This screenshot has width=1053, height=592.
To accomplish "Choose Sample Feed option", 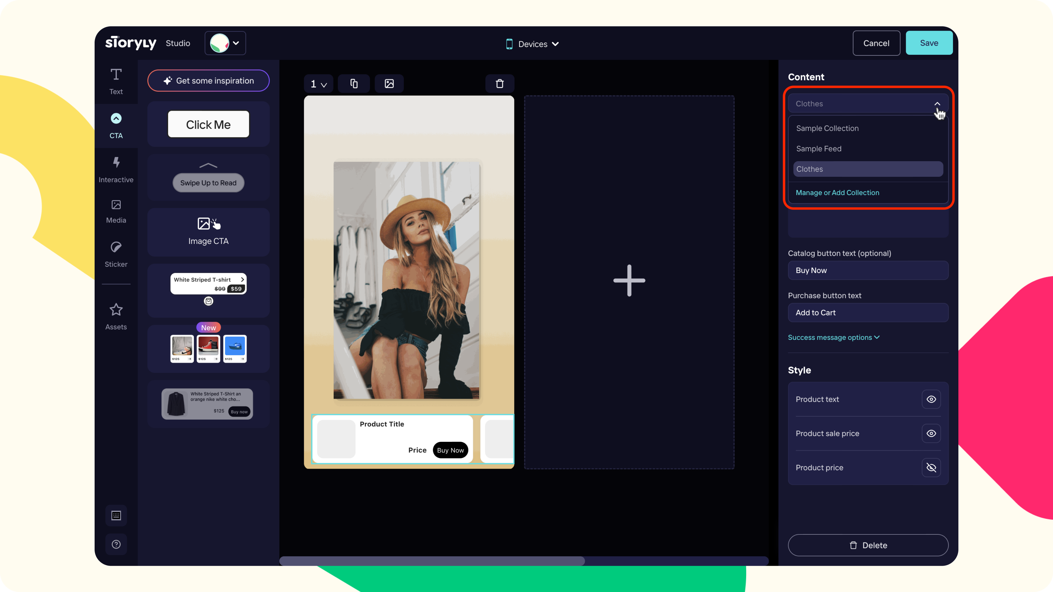I will (x=818, y=149).
